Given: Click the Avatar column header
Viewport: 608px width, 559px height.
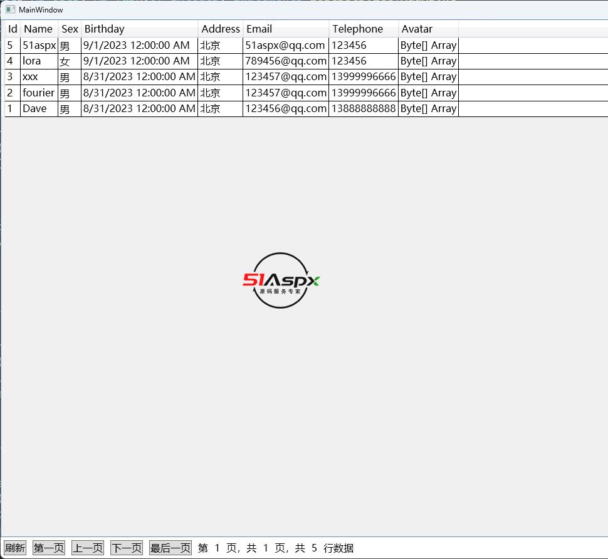Looking at the screenshot, I should pyautogui.click(x=417, y=29).
